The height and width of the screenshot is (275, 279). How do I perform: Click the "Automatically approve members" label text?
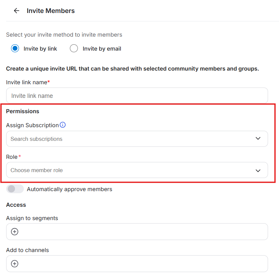pos(70,189)
